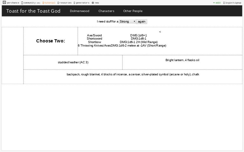Open the community link in top bar

(30, 3)
